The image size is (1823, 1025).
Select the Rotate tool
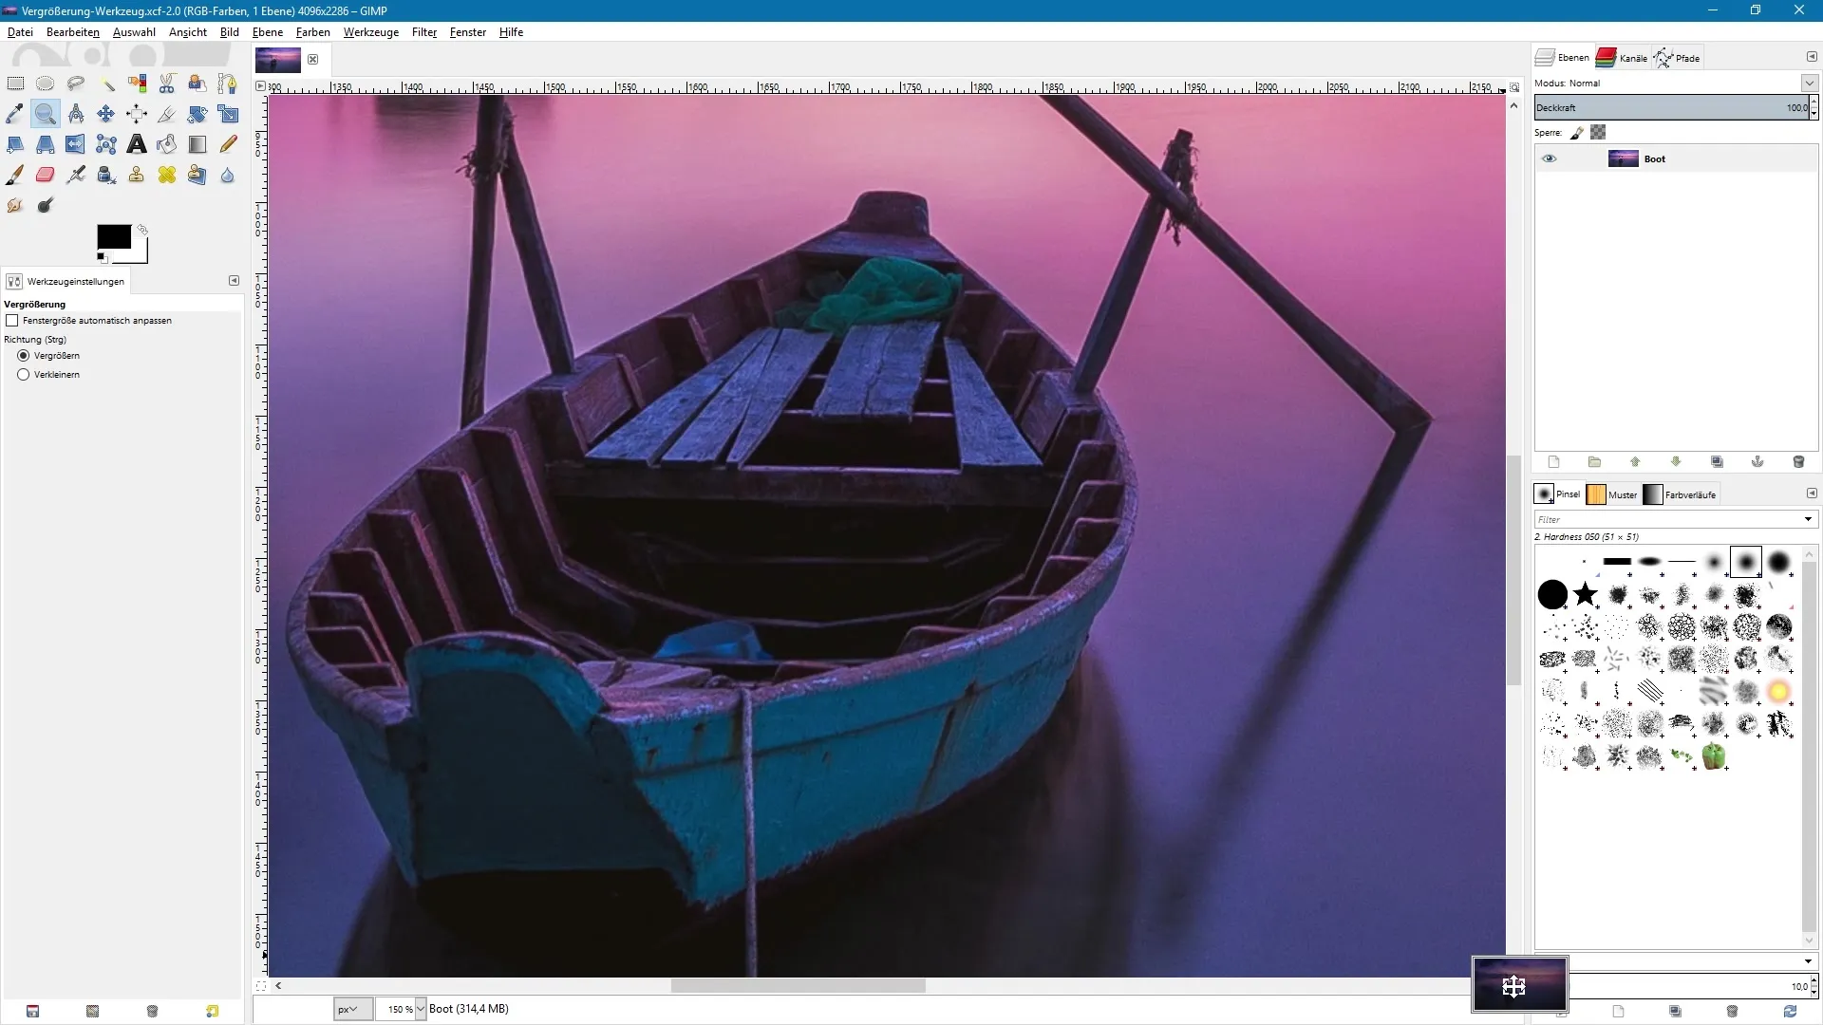[197, 114]
